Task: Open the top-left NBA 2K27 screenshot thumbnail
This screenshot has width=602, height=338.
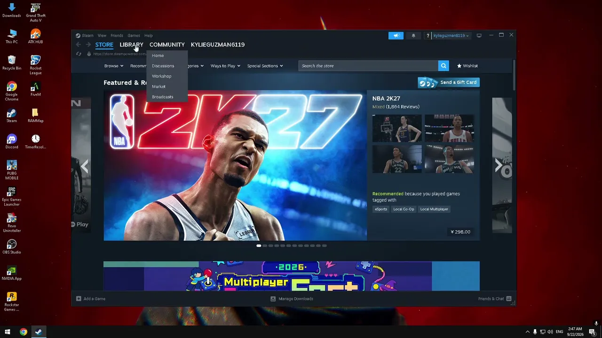Action: [x=397, y=128]
